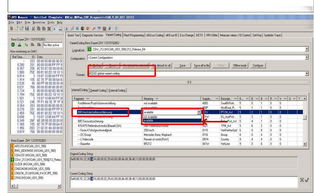This screenshot has height=193, width=314.
Task: Click the orange CE toolbar icon
Action: [x=104, y=29]
